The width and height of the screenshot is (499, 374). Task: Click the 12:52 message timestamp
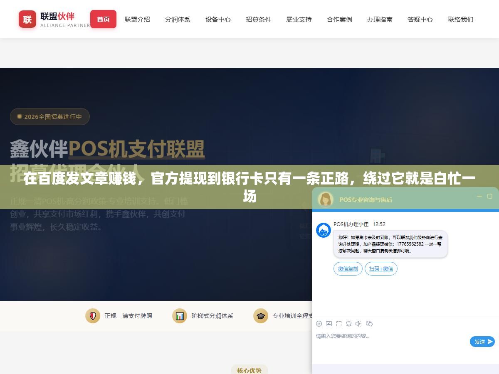[x=379, y=224]
